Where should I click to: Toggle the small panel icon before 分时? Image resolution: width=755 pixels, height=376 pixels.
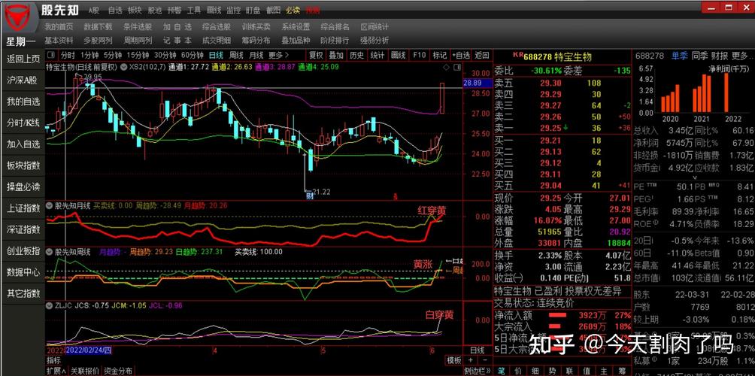pyautogui.click(x=52, y=55)
